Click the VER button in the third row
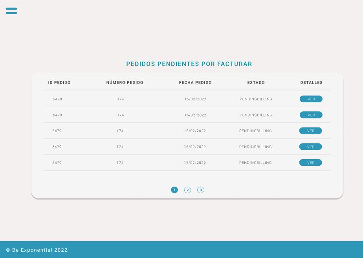Image resolution: width=363 pixels, height=258 pixels. click(311, 131)
